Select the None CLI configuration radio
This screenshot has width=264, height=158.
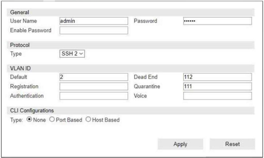[x=29, y=120]
